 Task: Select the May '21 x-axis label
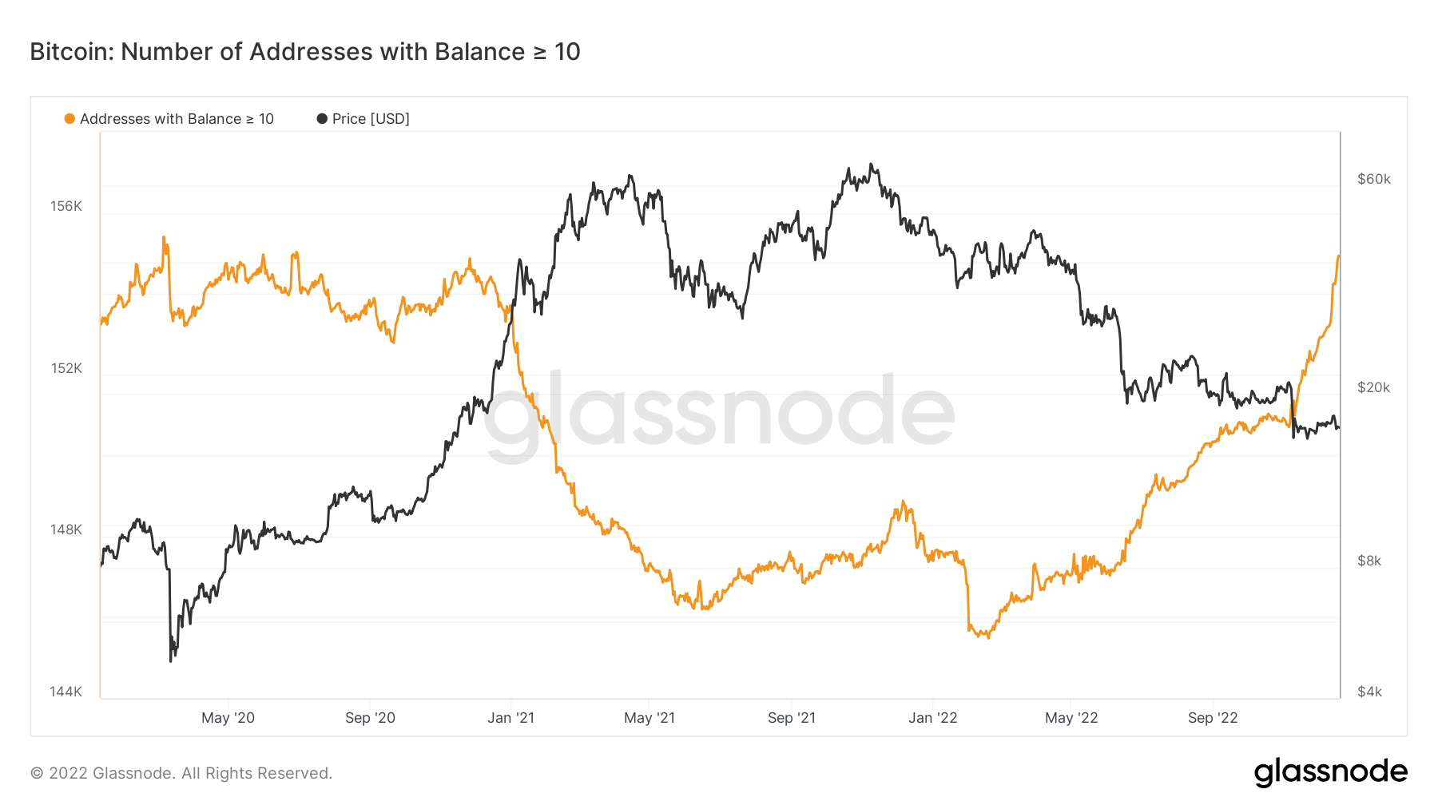point(649,718)
